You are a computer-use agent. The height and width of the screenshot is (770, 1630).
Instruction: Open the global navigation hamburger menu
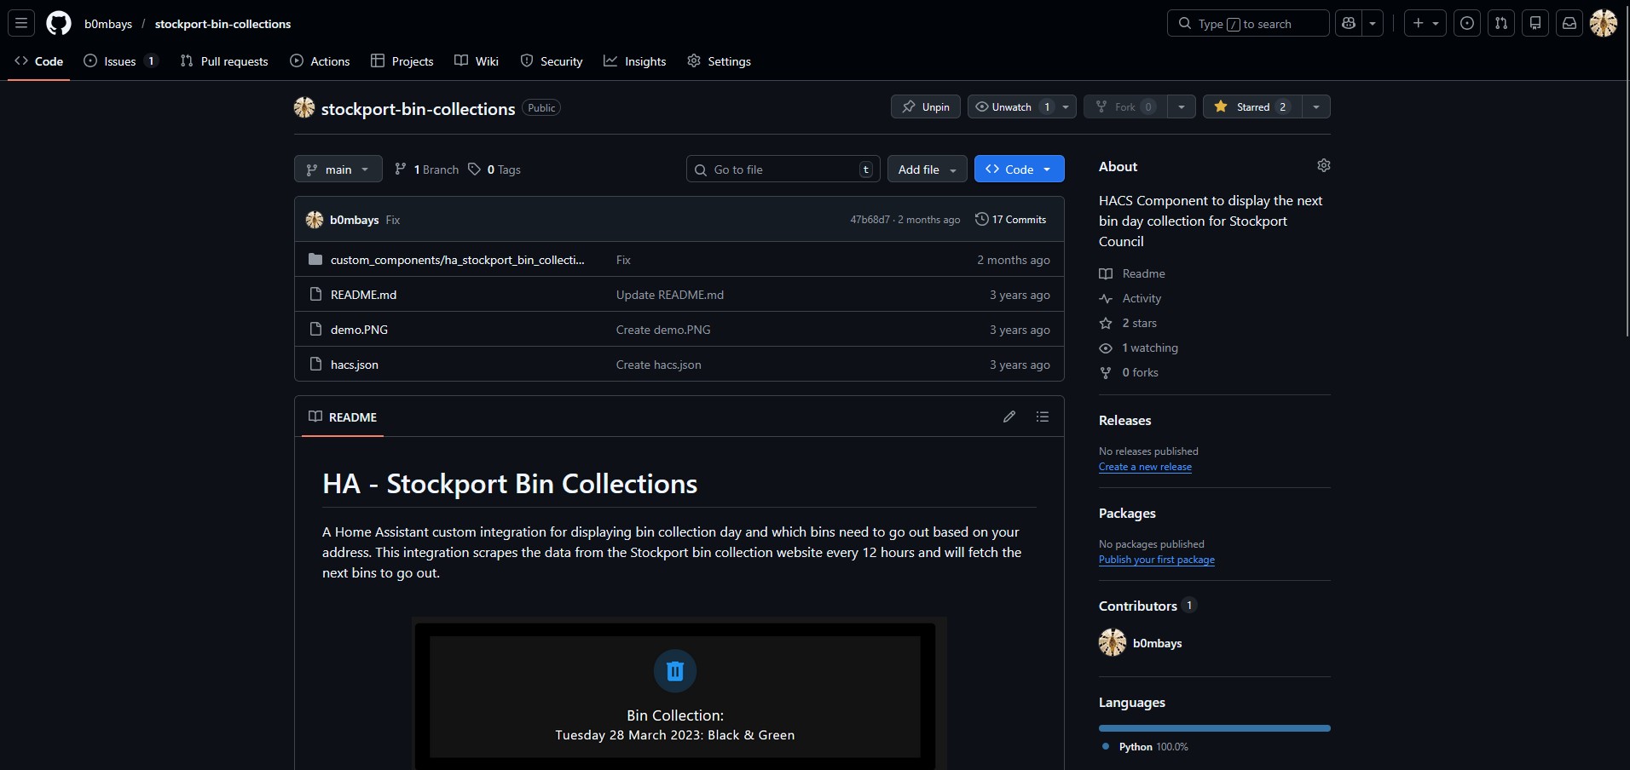pos(20,23)
